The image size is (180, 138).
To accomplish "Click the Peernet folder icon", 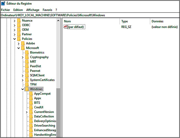I will [x=27, y=71].
